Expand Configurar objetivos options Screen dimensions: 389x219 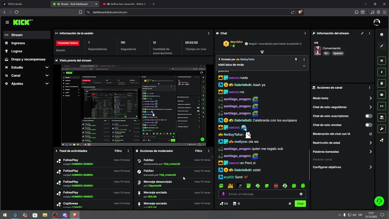[x=371, y=167]
